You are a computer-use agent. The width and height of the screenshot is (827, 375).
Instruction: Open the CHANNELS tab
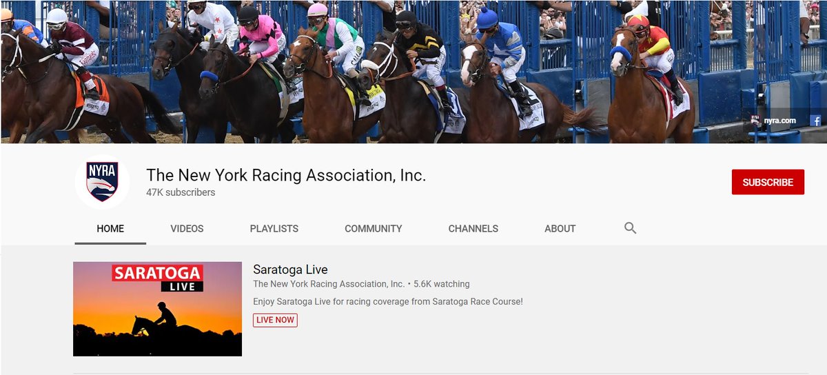pyautogui.click(x=473, y=228)
